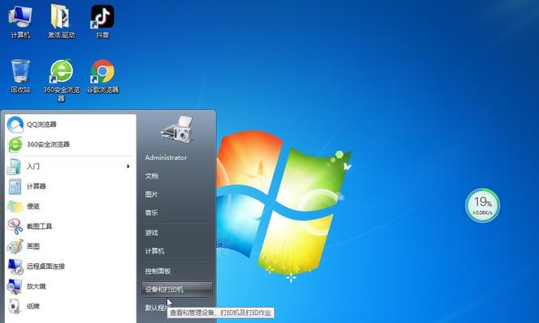Open 图片 in the Start menu

tap(152, 195)
